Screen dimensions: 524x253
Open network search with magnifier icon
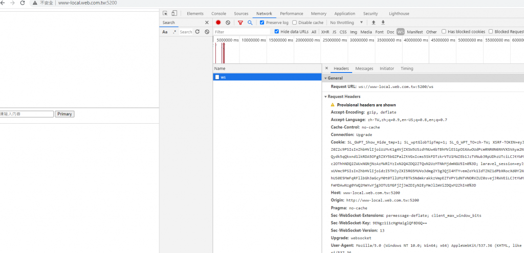click(250, 22)
